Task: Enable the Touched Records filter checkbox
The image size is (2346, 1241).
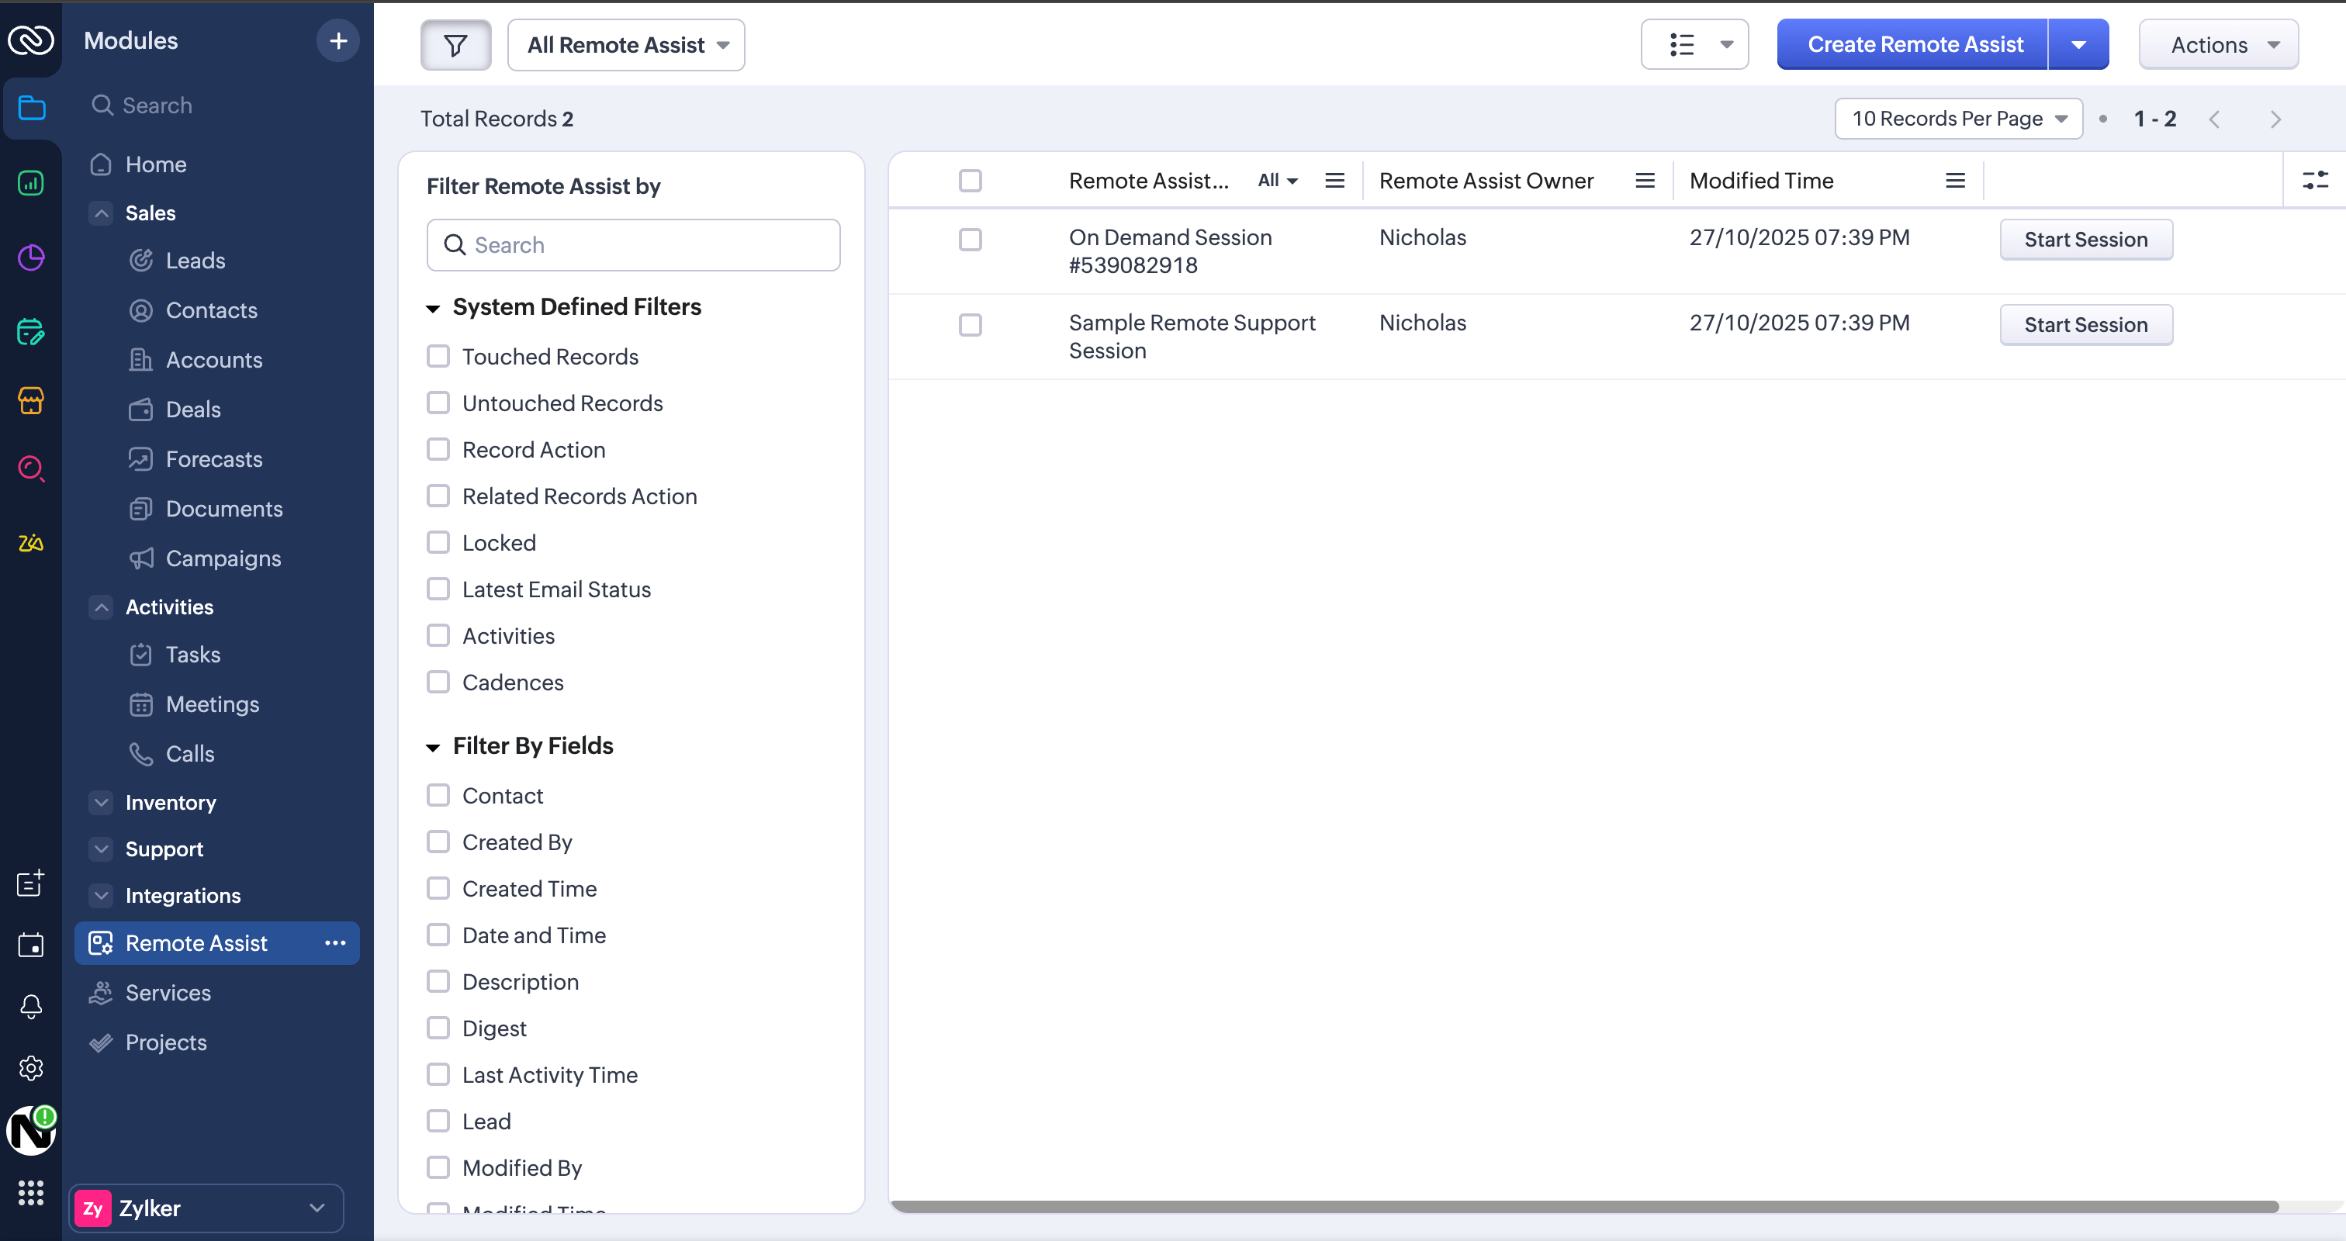Action: [438, 356]
